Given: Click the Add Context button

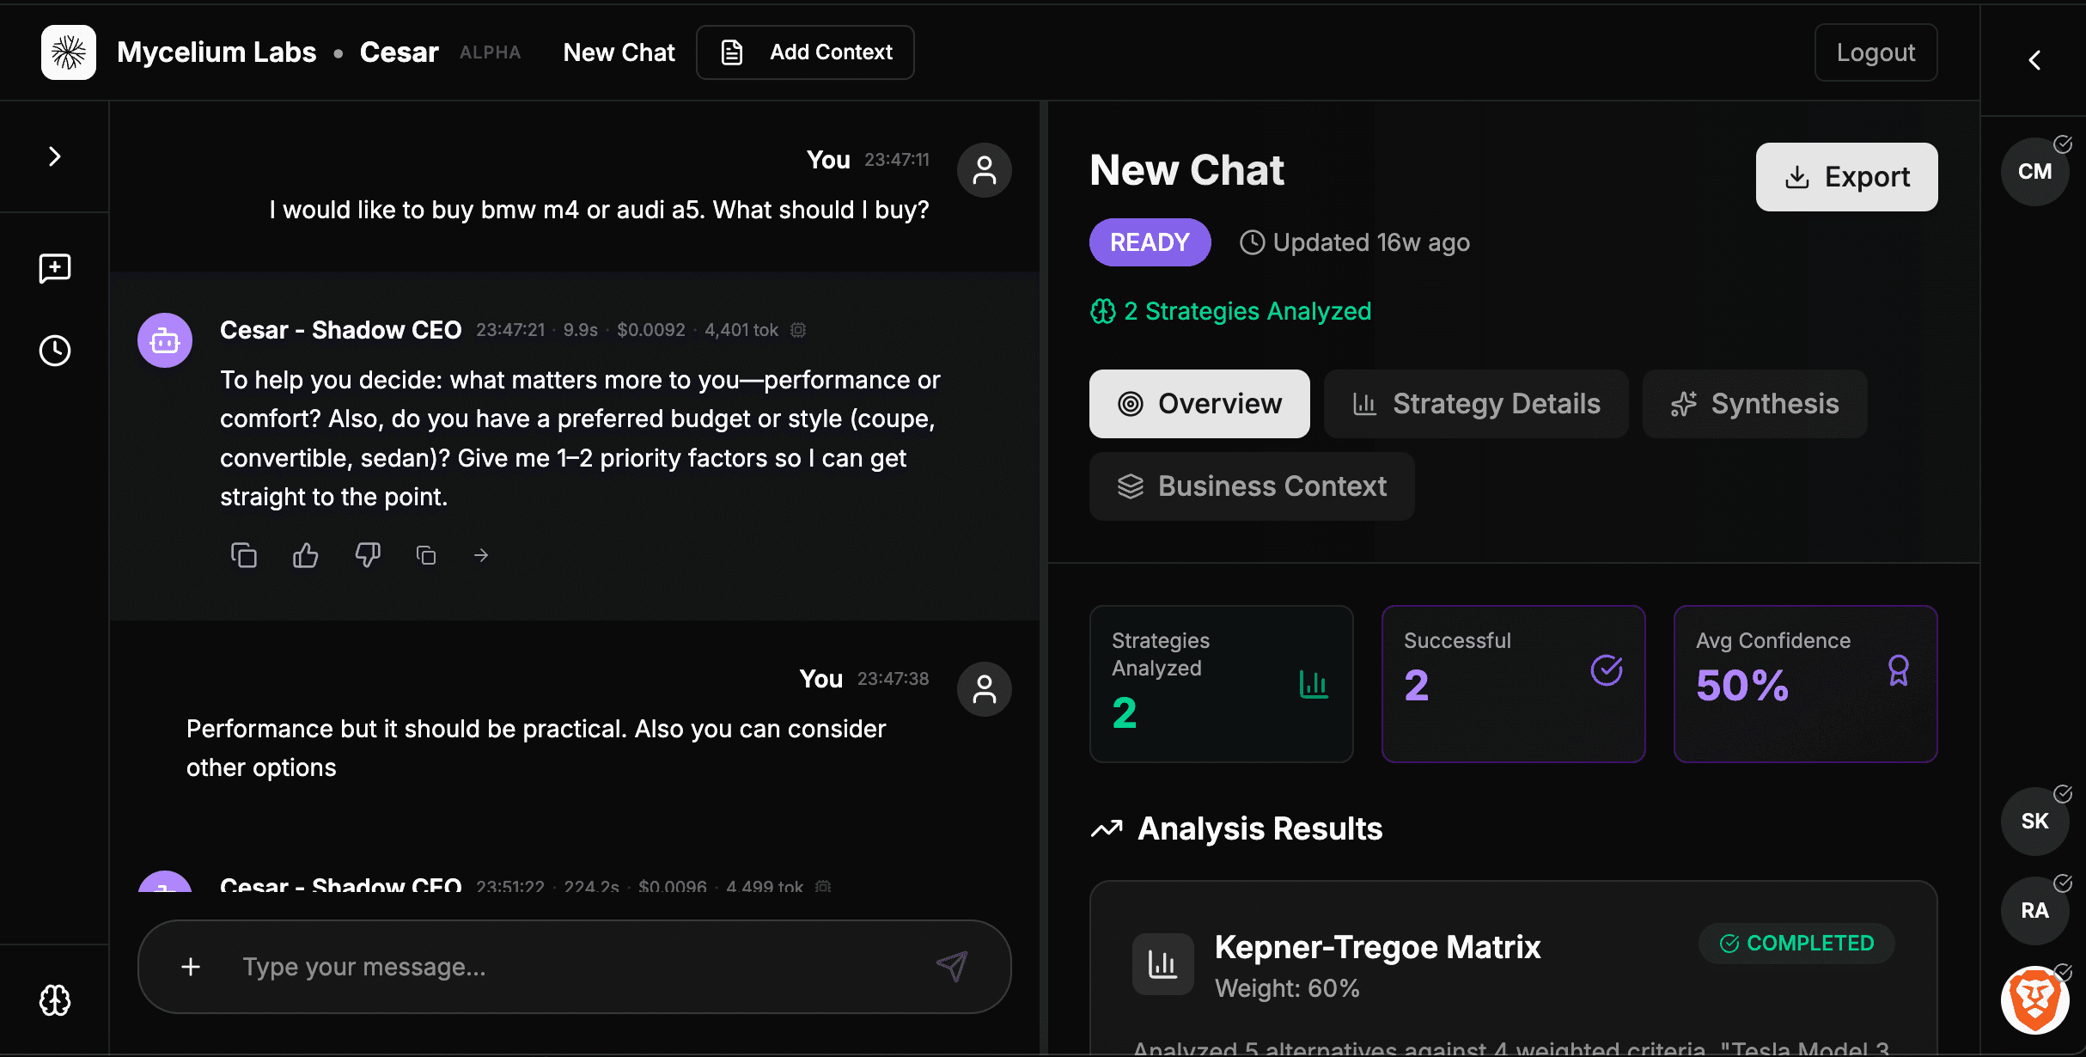Looking at the screenshot, I should 805,52.
